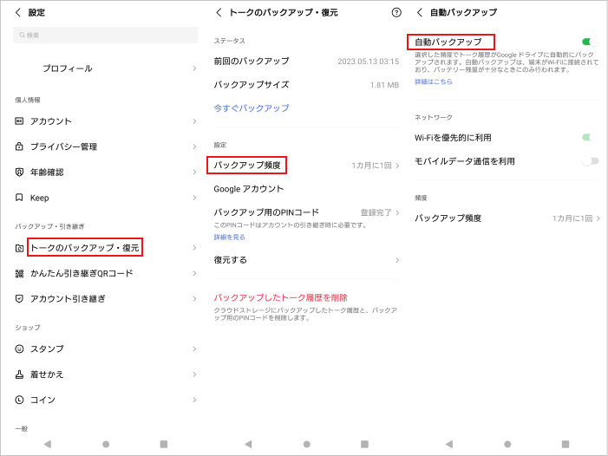The height and width of the screenshot is (456, 608).
Task: Enable モバイルデータ通信を利用 switch
Action: coord(590,161)
